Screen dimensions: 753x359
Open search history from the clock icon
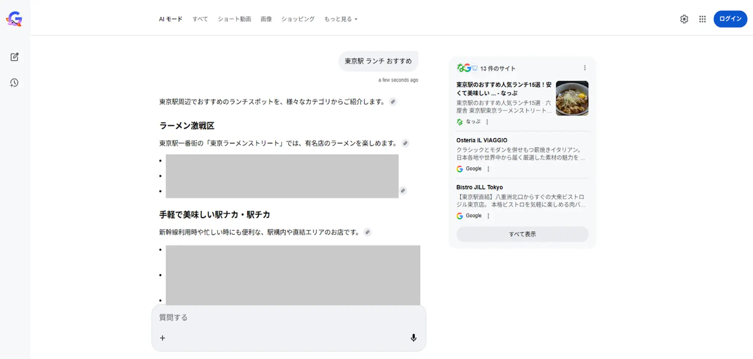coord(14,83)
